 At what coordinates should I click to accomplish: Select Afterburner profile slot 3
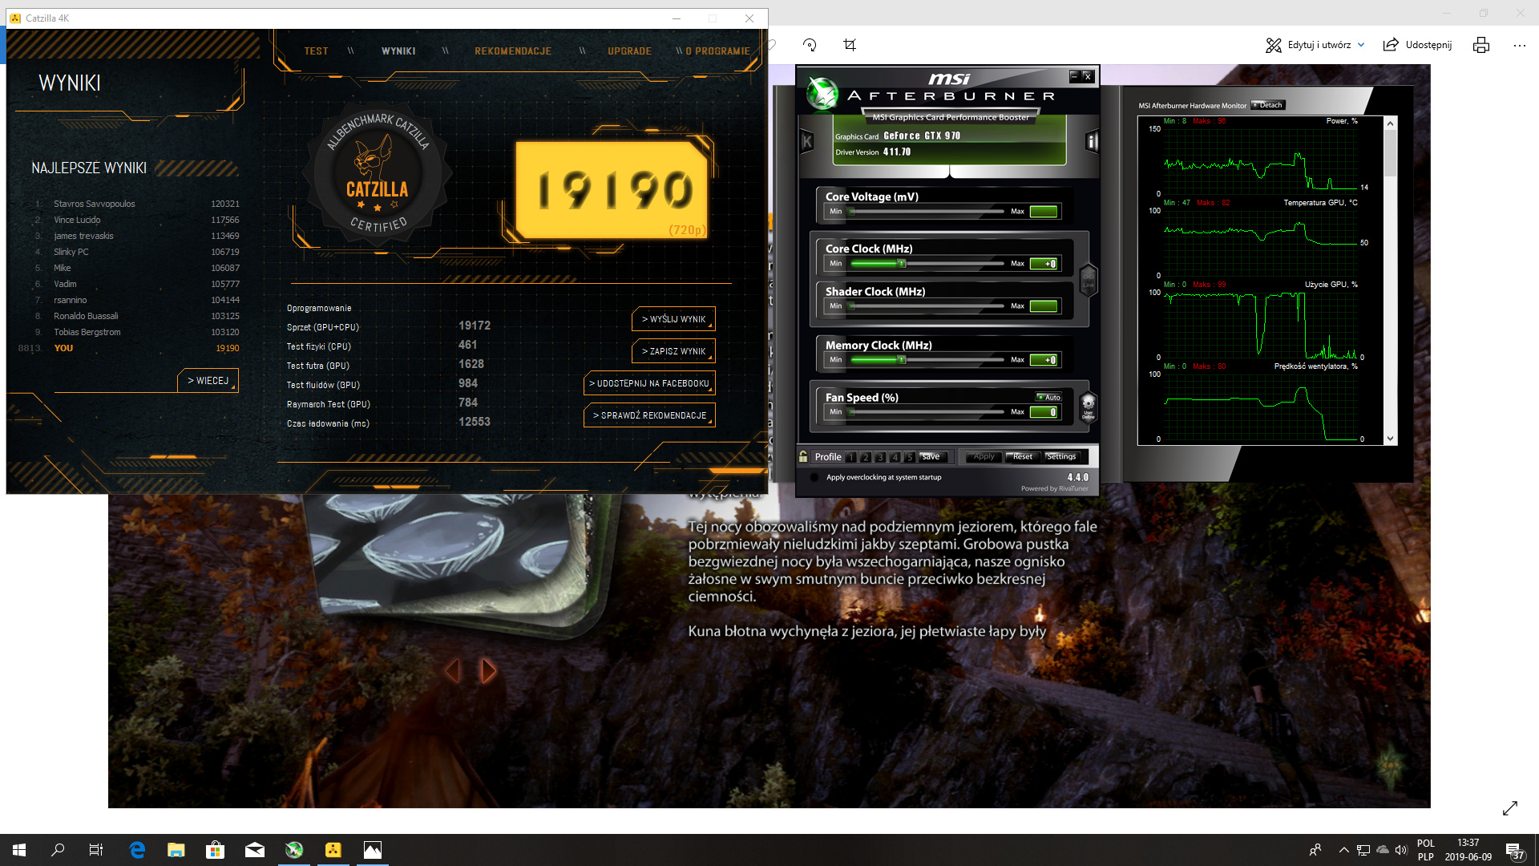[x=880, y=457]
